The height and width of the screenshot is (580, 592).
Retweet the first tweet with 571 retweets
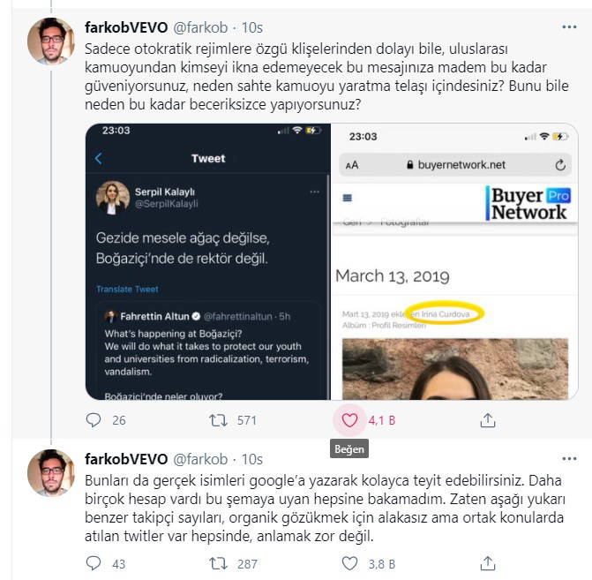click(x=215, y=420)
